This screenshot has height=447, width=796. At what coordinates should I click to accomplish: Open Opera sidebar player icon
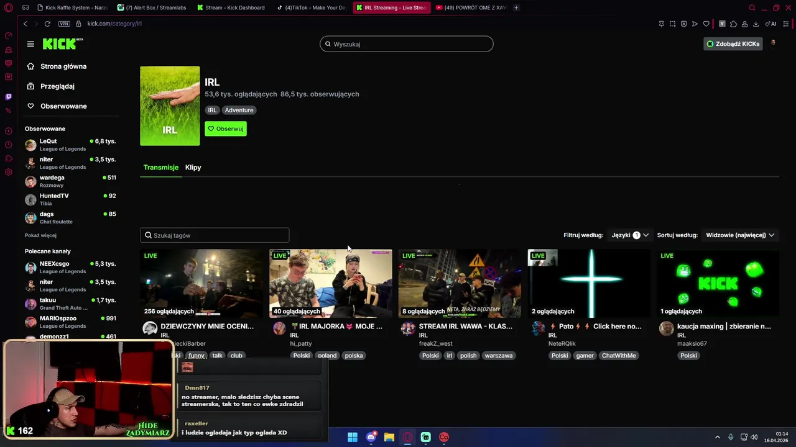pyautogui.click(x=9, y=131)
